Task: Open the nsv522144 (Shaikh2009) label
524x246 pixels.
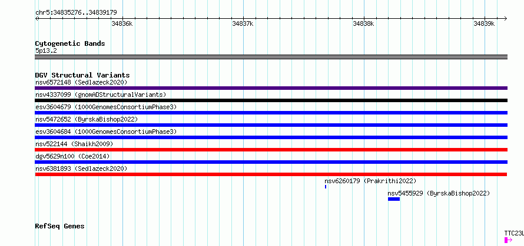Action: point(74,144)
